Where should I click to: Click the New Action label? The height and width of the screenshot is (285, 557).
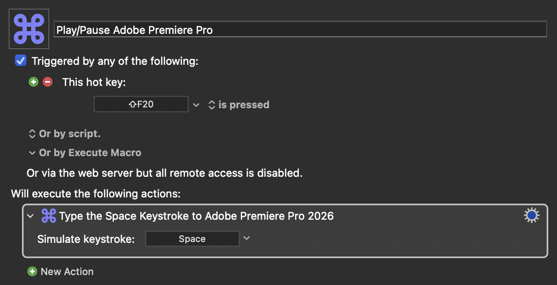point(67,271)
